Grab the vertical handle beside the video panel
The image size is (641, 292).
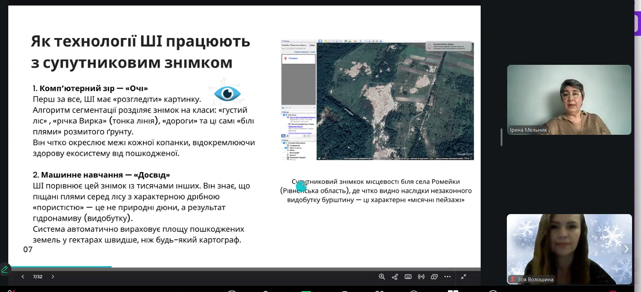click(x=501, y=137)
